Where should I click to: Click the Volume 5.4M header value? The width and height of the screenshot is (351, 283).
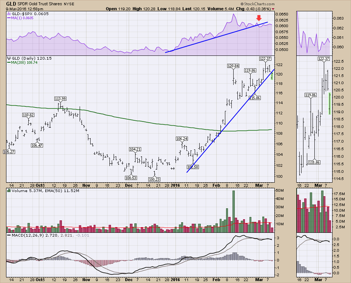(220, 9)
